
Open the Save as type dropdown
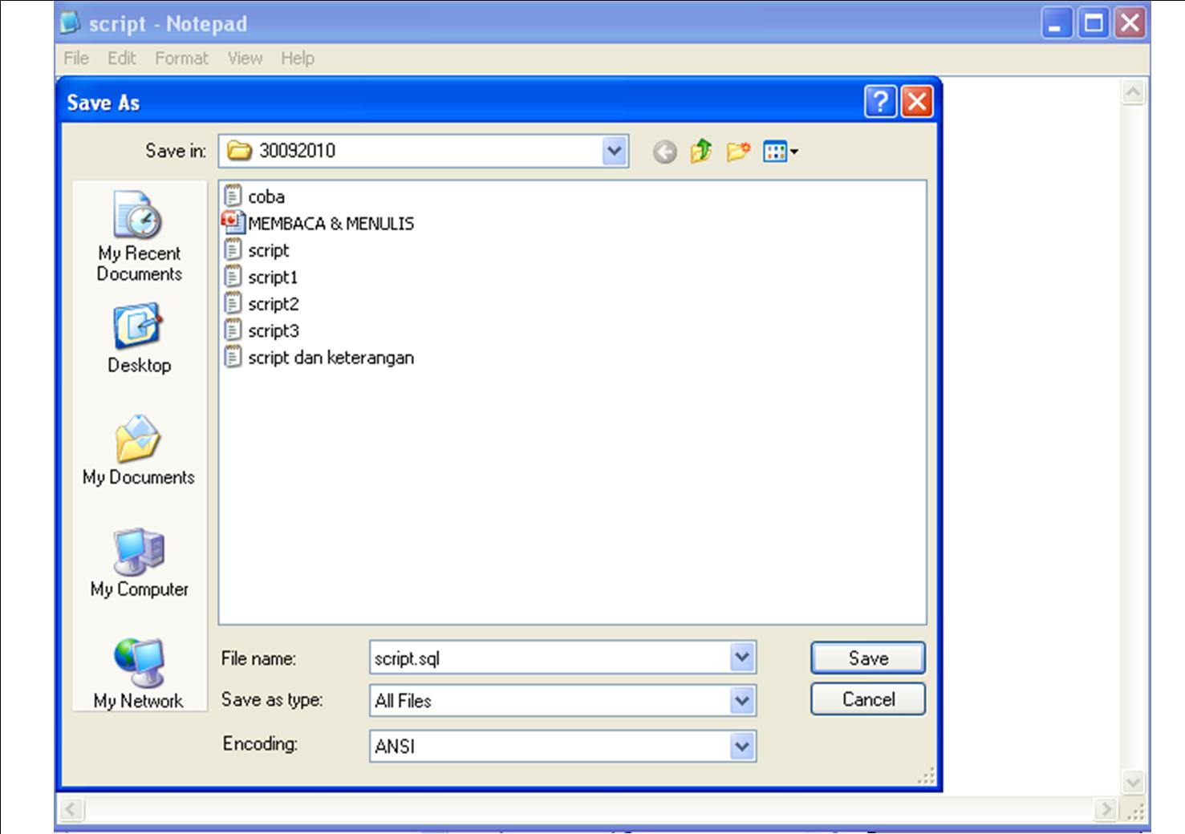point(741,700)
